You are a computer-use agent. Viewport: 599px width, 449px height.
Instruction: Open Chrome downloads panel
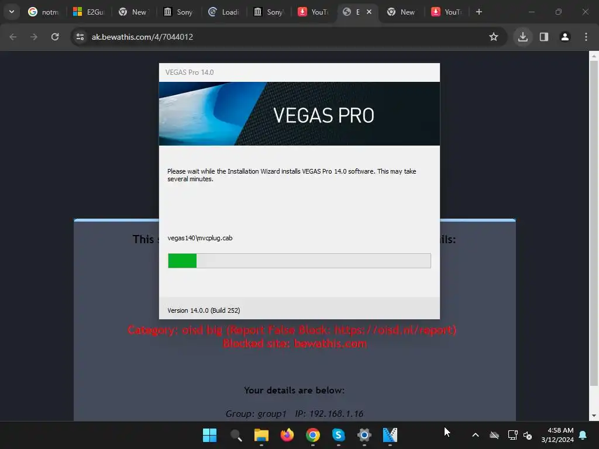coord(522,37)
